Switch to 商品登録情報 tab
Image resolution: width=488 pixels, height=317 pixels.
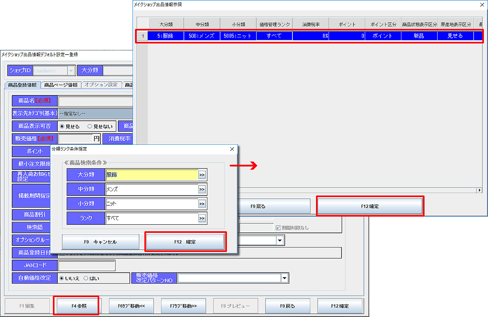(22, 85)
